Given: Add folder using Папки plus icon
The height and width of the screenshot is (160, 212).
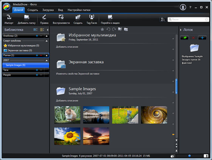Looking at the screenshot, I should (37, 55).
